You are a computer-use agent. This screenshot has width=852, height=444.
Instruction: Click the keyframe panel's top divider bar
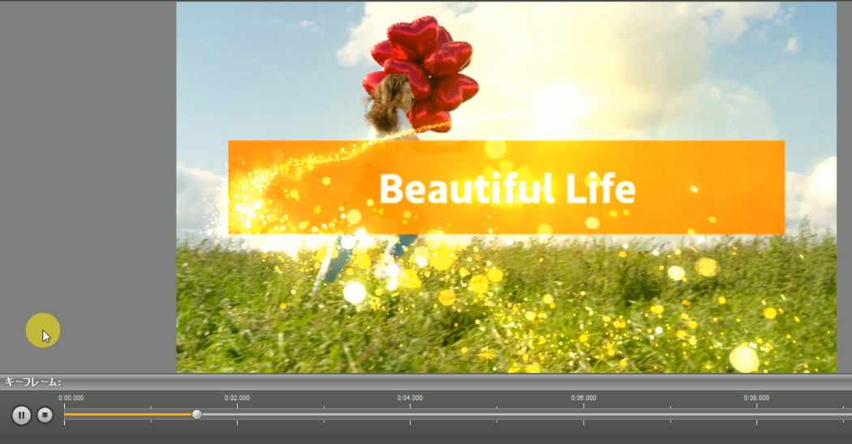(x=426, y=376)
